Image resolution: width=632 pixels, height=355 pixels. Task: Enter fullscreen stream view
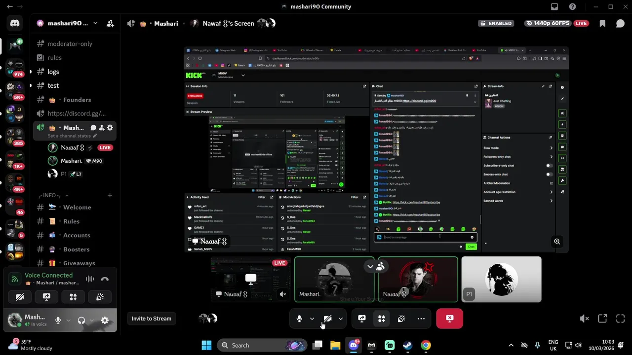tap(621, 319)
